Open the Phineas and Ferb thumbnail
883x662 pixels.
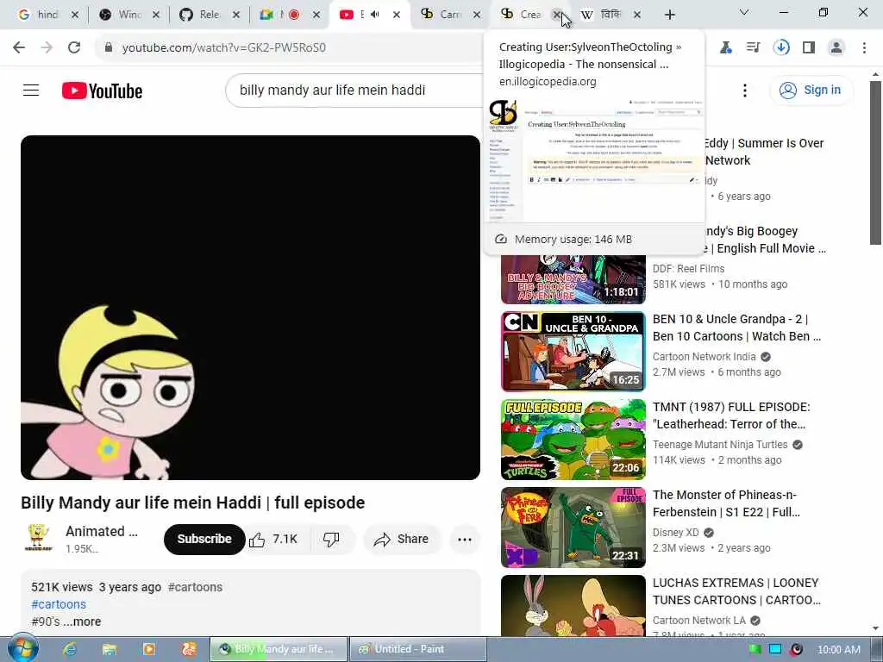pyautogui.click(x=573, y=527)
